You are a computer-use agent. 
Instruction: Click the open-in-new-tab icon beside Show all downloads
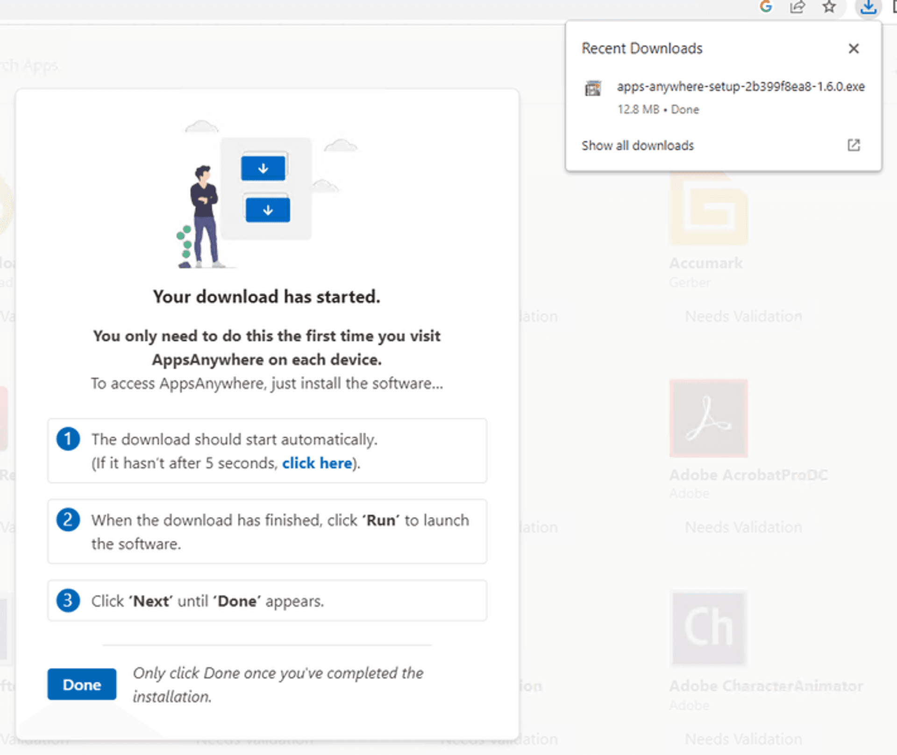point(854,145)
